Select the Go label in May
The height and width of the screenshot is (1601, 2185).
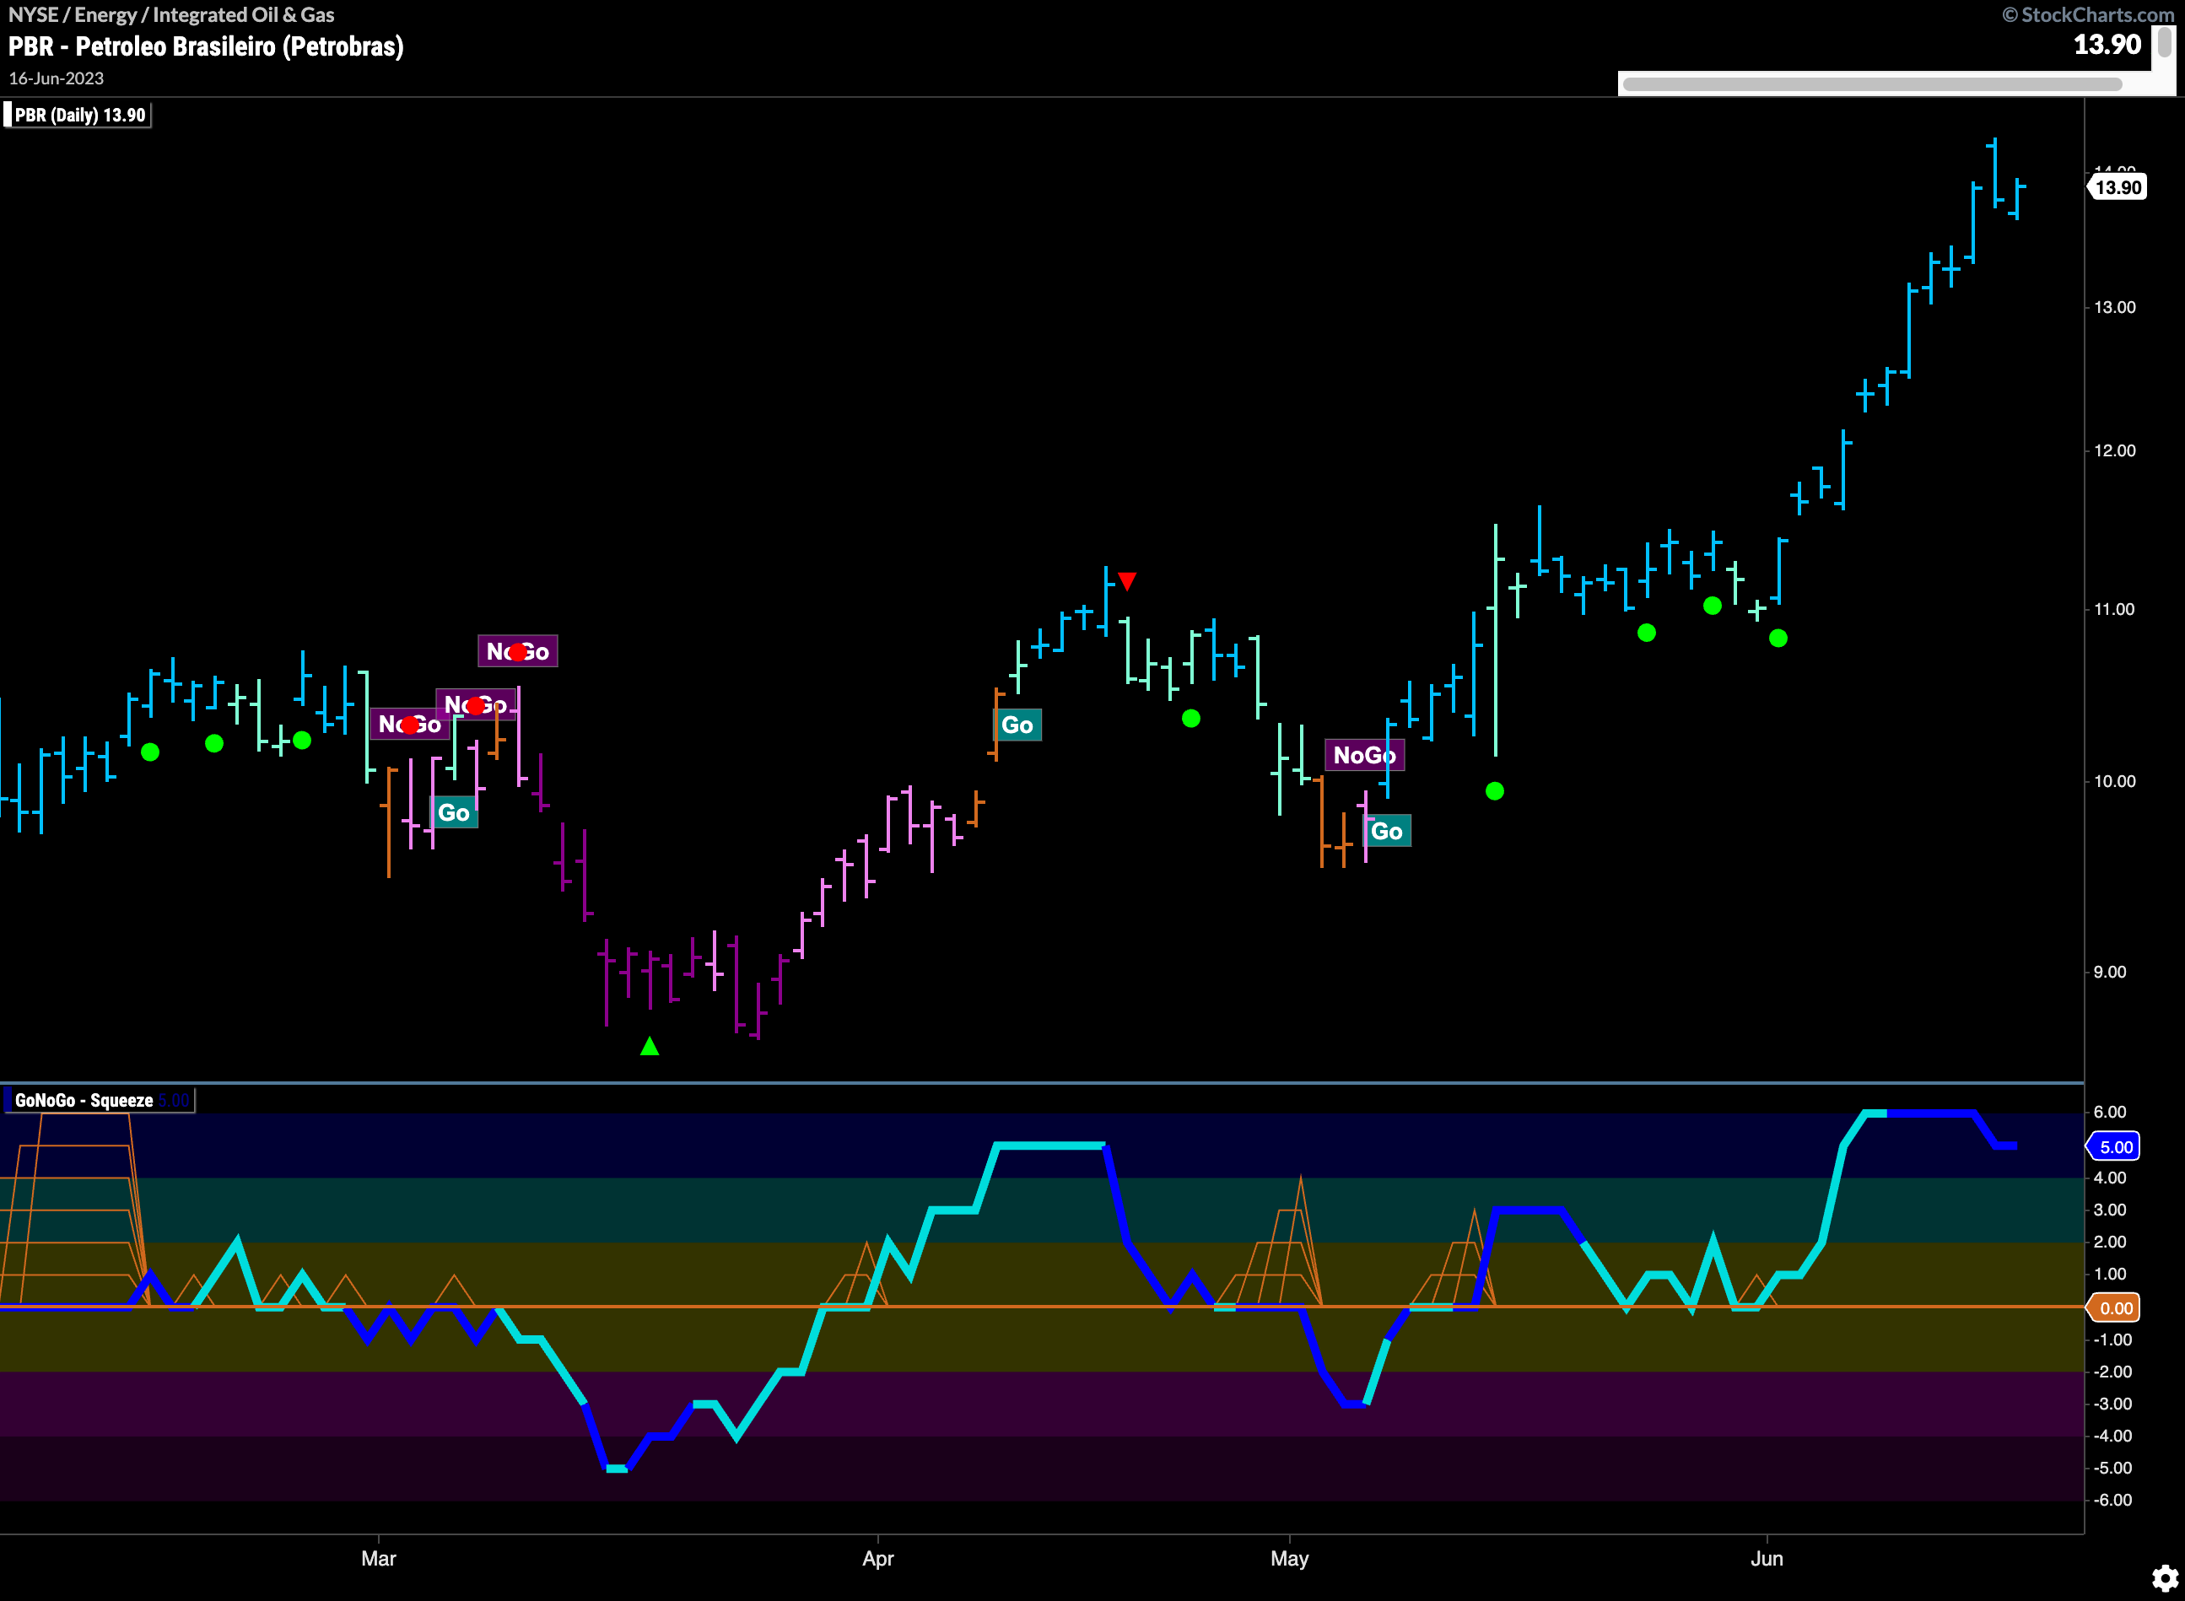coord(1386,832)
